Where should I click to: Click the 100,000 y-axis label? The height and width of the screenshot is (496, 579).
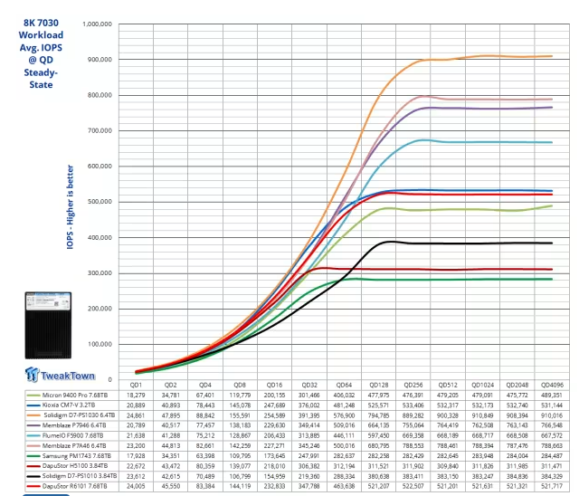click(100, 344)
